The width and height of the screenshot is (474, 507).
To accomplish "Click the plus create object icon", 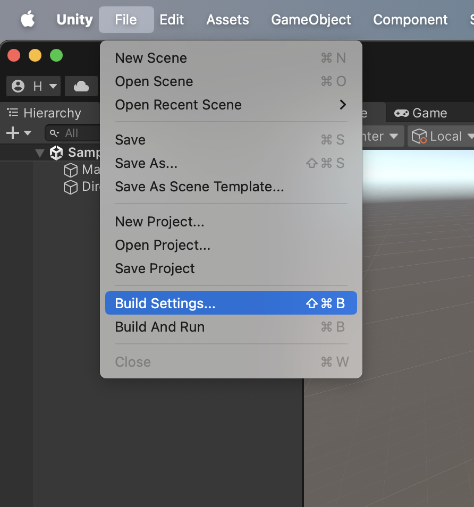I will pos(13,133).
